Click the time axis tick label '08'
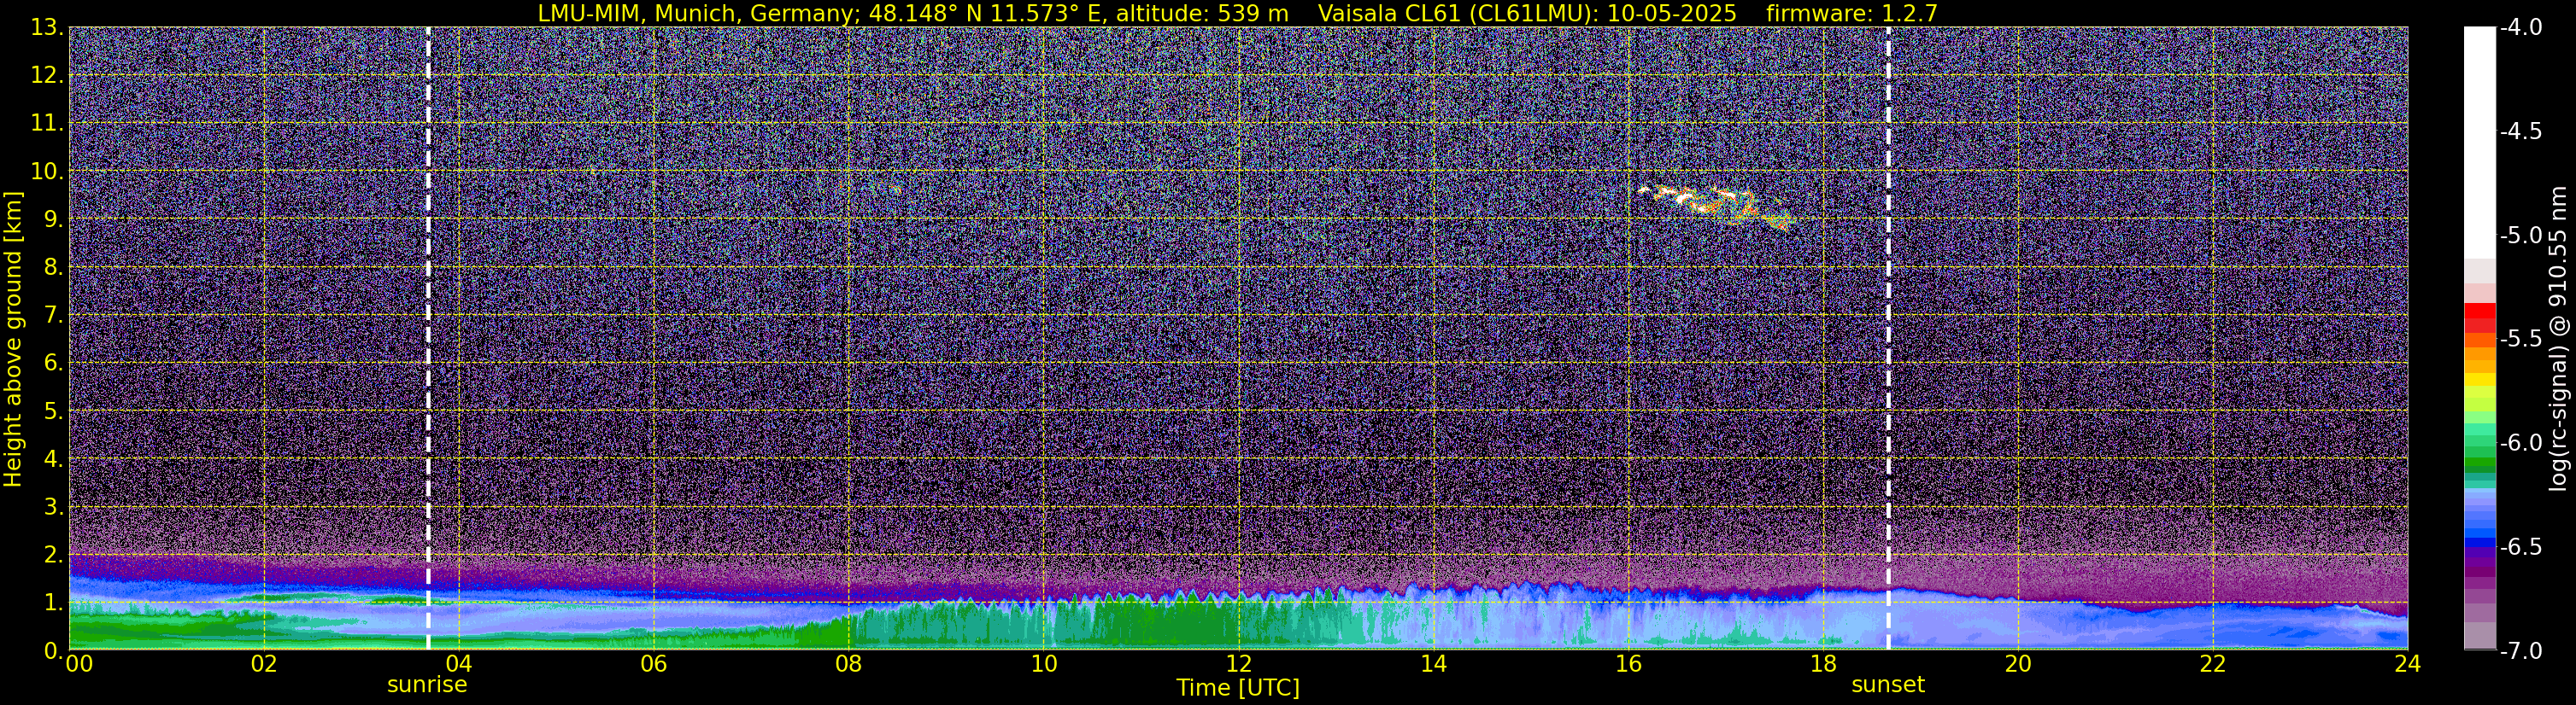Viewport: 2576px width, 705px height. [848, 664]
